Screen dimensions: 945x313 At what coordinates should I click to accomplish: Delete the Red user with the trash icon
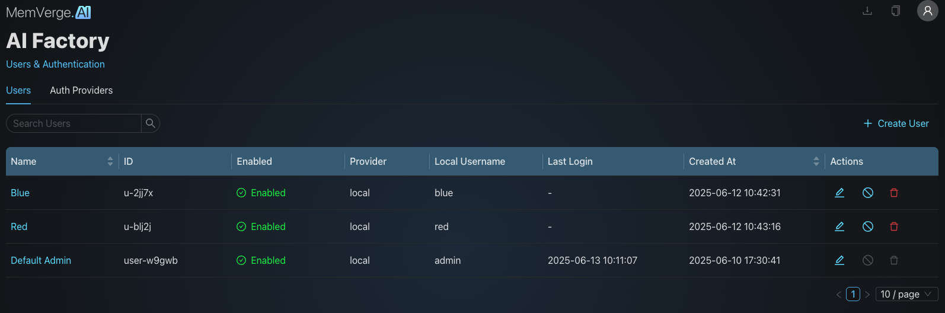click(x=894, y=226)
